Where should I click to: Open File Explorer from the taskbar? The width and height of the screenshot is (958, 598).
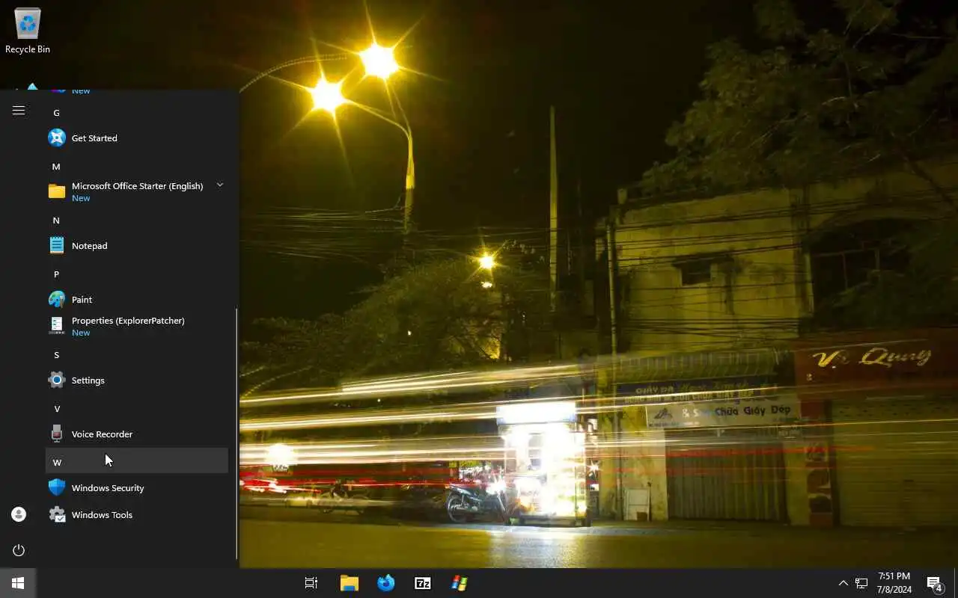(349, 583)
